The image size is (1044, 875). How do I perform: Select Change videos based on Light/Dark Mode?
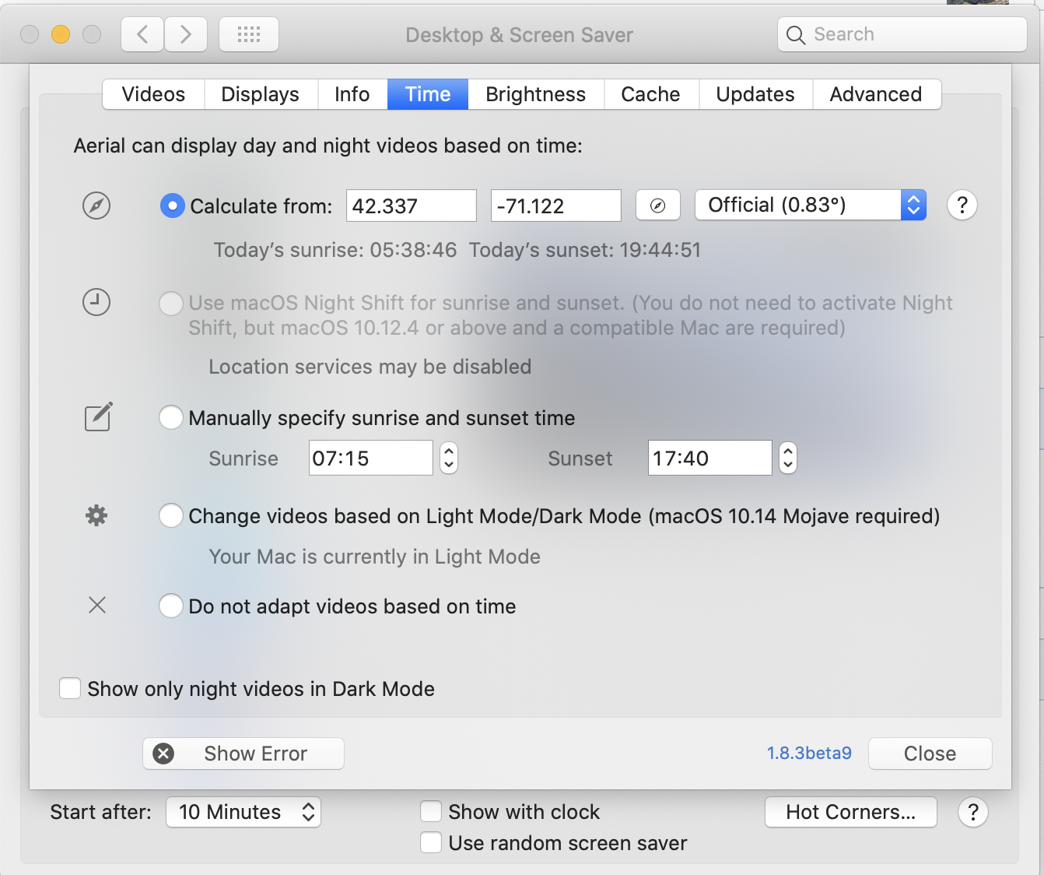click(x=171, y=515)
